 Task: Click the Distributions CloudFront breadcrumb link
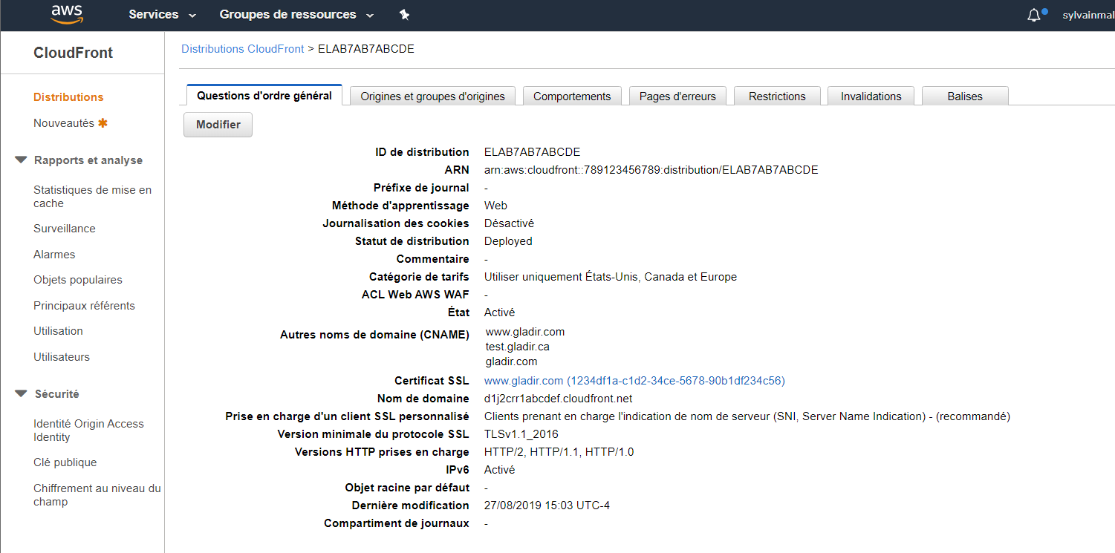(x=243, y=49)
